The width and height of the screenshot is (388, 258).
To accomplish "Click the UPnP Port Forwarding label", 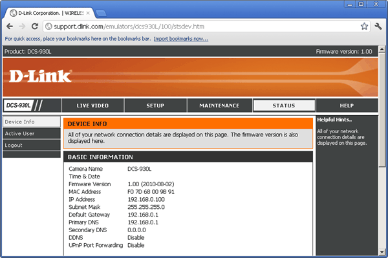I will click(96, 245).
